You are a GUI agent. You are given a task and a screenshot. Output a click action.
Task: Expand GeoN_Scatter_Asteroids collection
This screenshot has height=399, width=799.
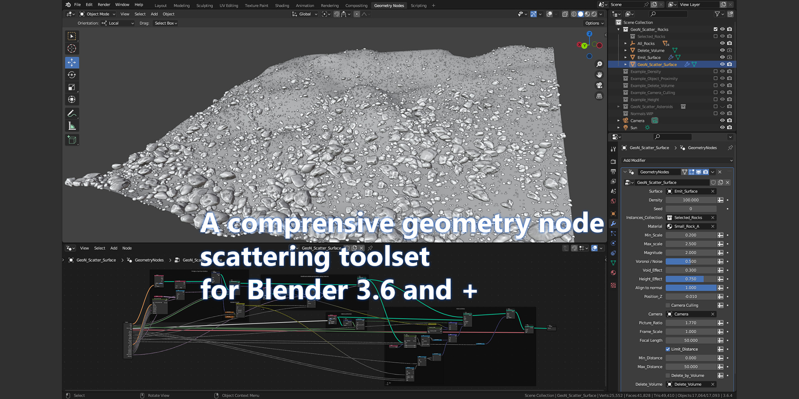click(x=618, y=107)
